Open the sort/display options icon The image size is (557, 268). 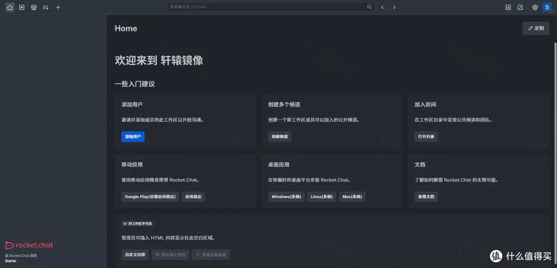[45, 7]
